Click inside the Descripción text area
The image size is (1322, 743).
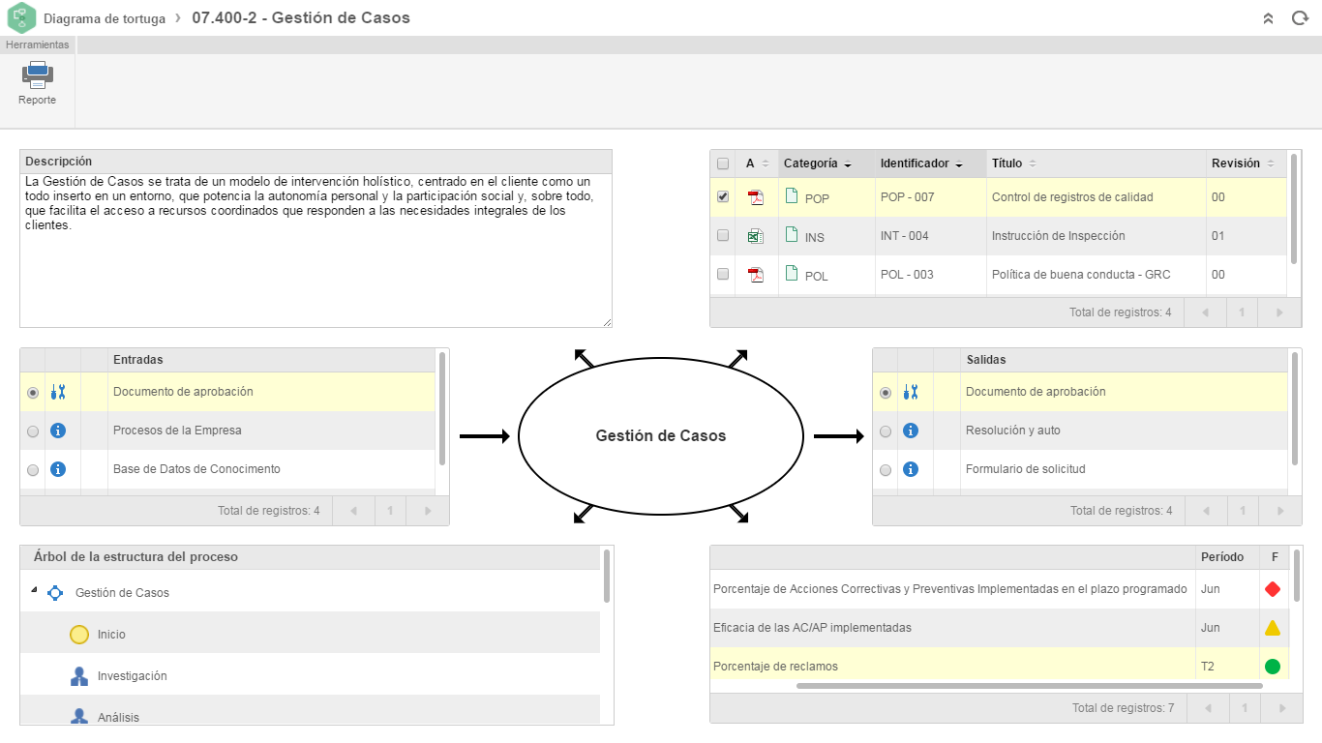(315, 251)
